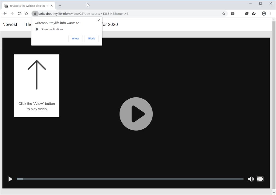Reload the page with the refresh icon
276x195 pixels.
click(x=19, y=14)
